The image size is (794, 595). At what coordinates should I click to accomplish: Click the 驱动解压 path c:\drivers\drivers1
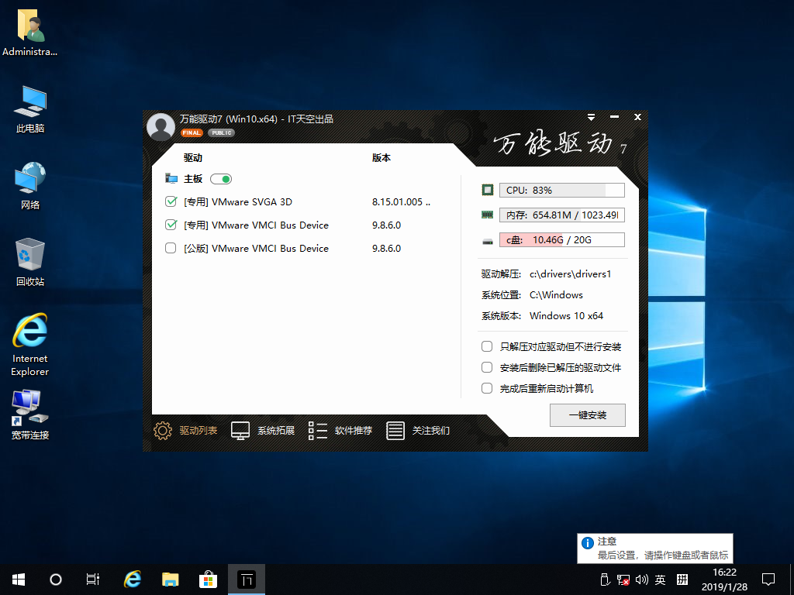coord(570,274)
